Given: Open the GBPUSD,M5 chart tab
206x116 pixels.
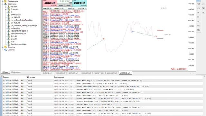Looking at the screenshot, I should coord(73,73).
